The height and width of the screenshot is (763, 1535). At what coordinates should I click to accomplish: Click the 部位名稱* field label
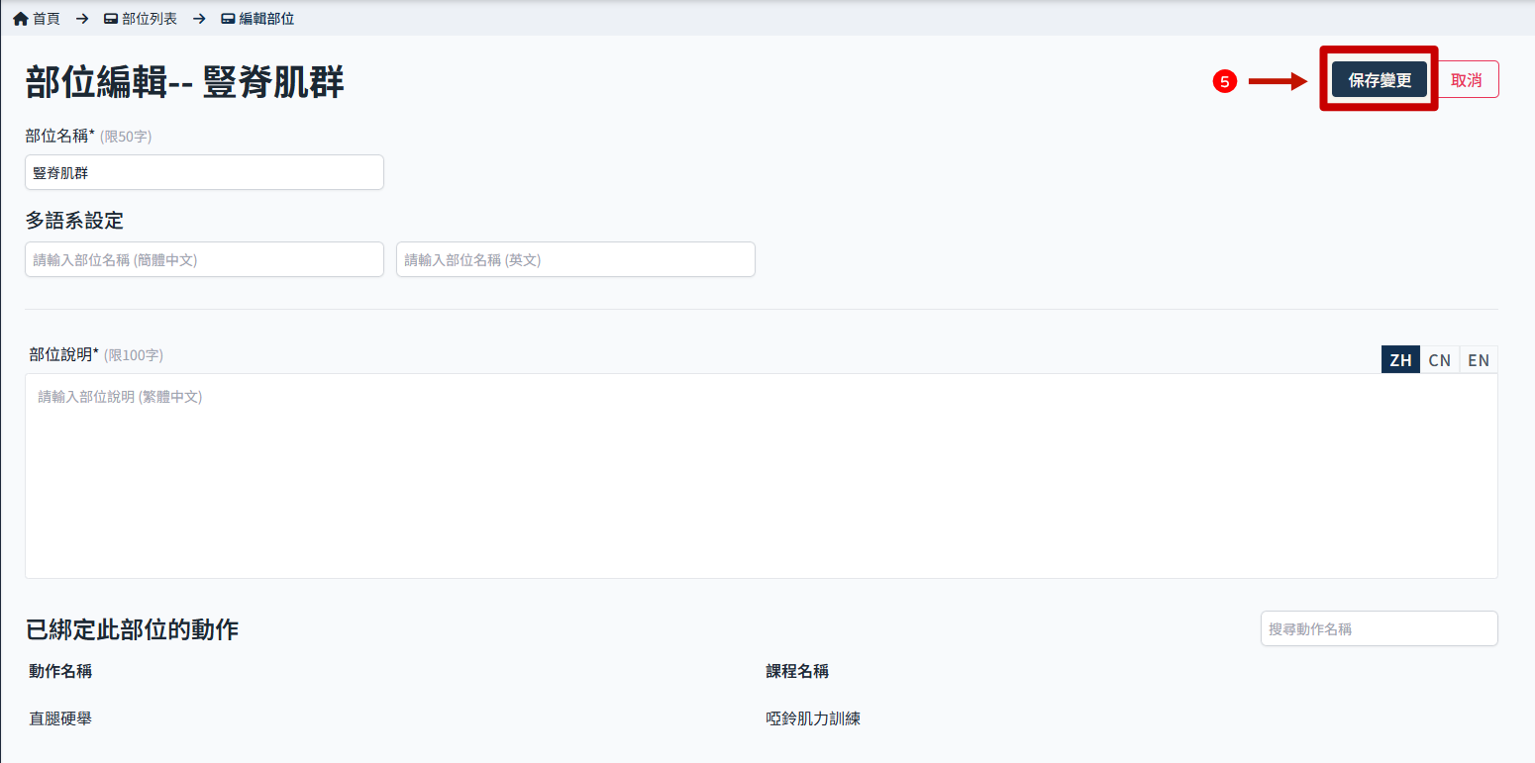[x=60, y=136]
